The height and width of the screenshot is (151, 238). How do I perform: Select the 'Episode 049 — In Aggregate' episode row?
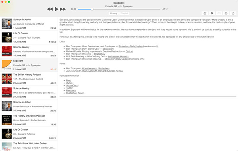coord(29,65)
